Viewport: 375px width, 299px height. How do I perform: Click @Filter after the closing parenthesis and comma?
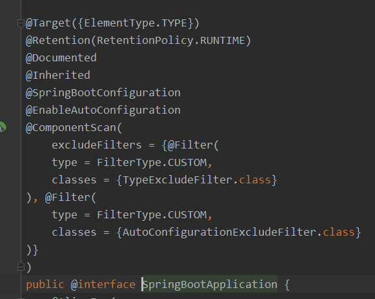pos(68,198)
